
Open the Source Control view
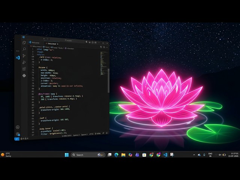tap(24, 56)
